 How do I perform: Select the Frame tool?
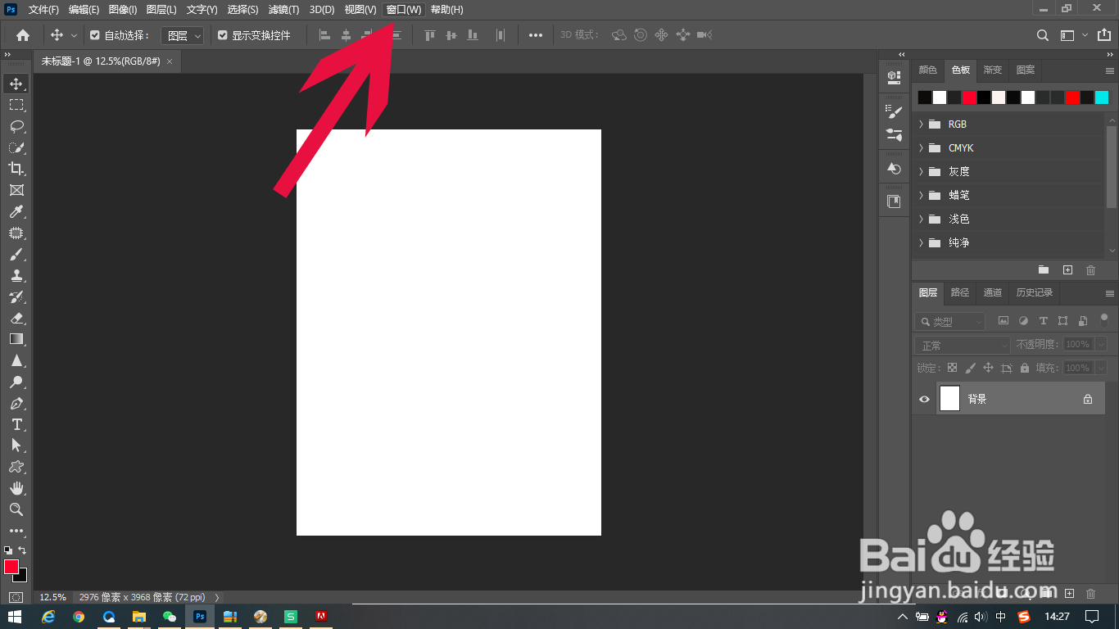pyautogui.click(x=16, y=190)
